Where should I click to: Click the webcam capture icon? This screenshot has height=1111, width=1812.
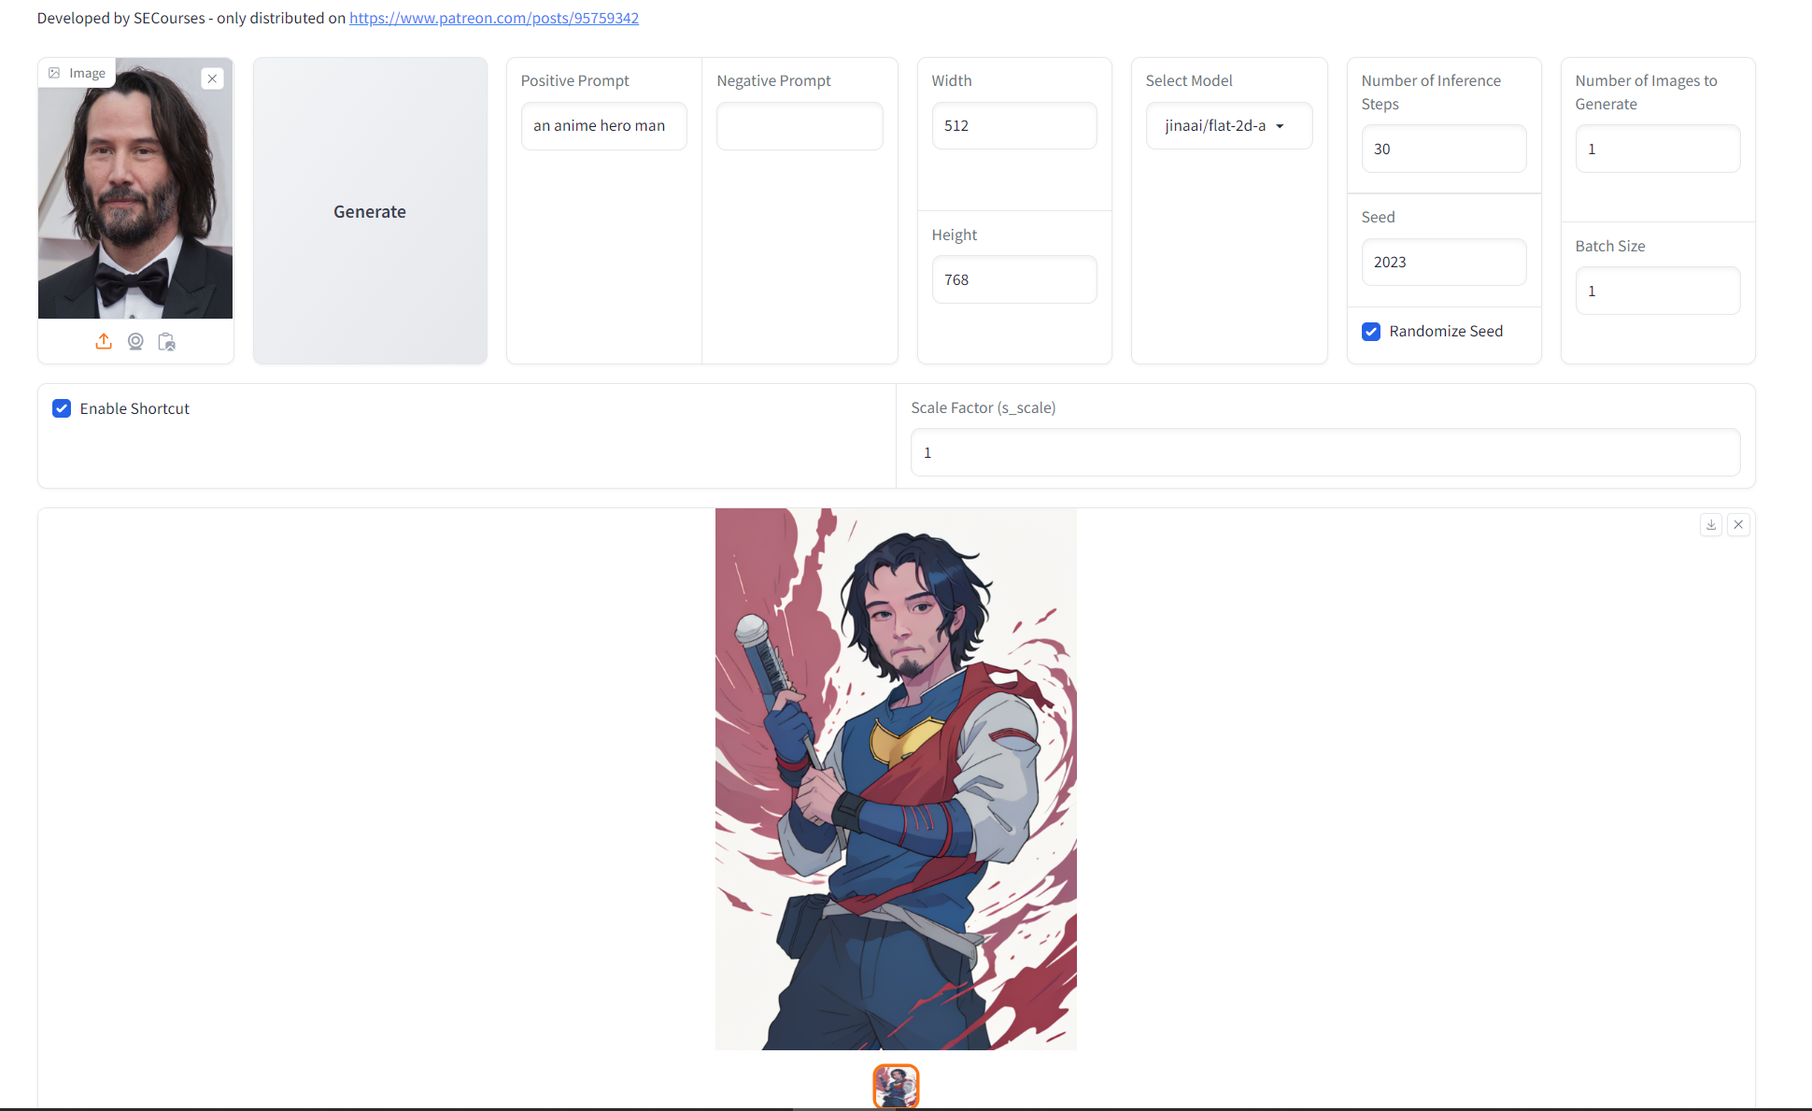135,342
